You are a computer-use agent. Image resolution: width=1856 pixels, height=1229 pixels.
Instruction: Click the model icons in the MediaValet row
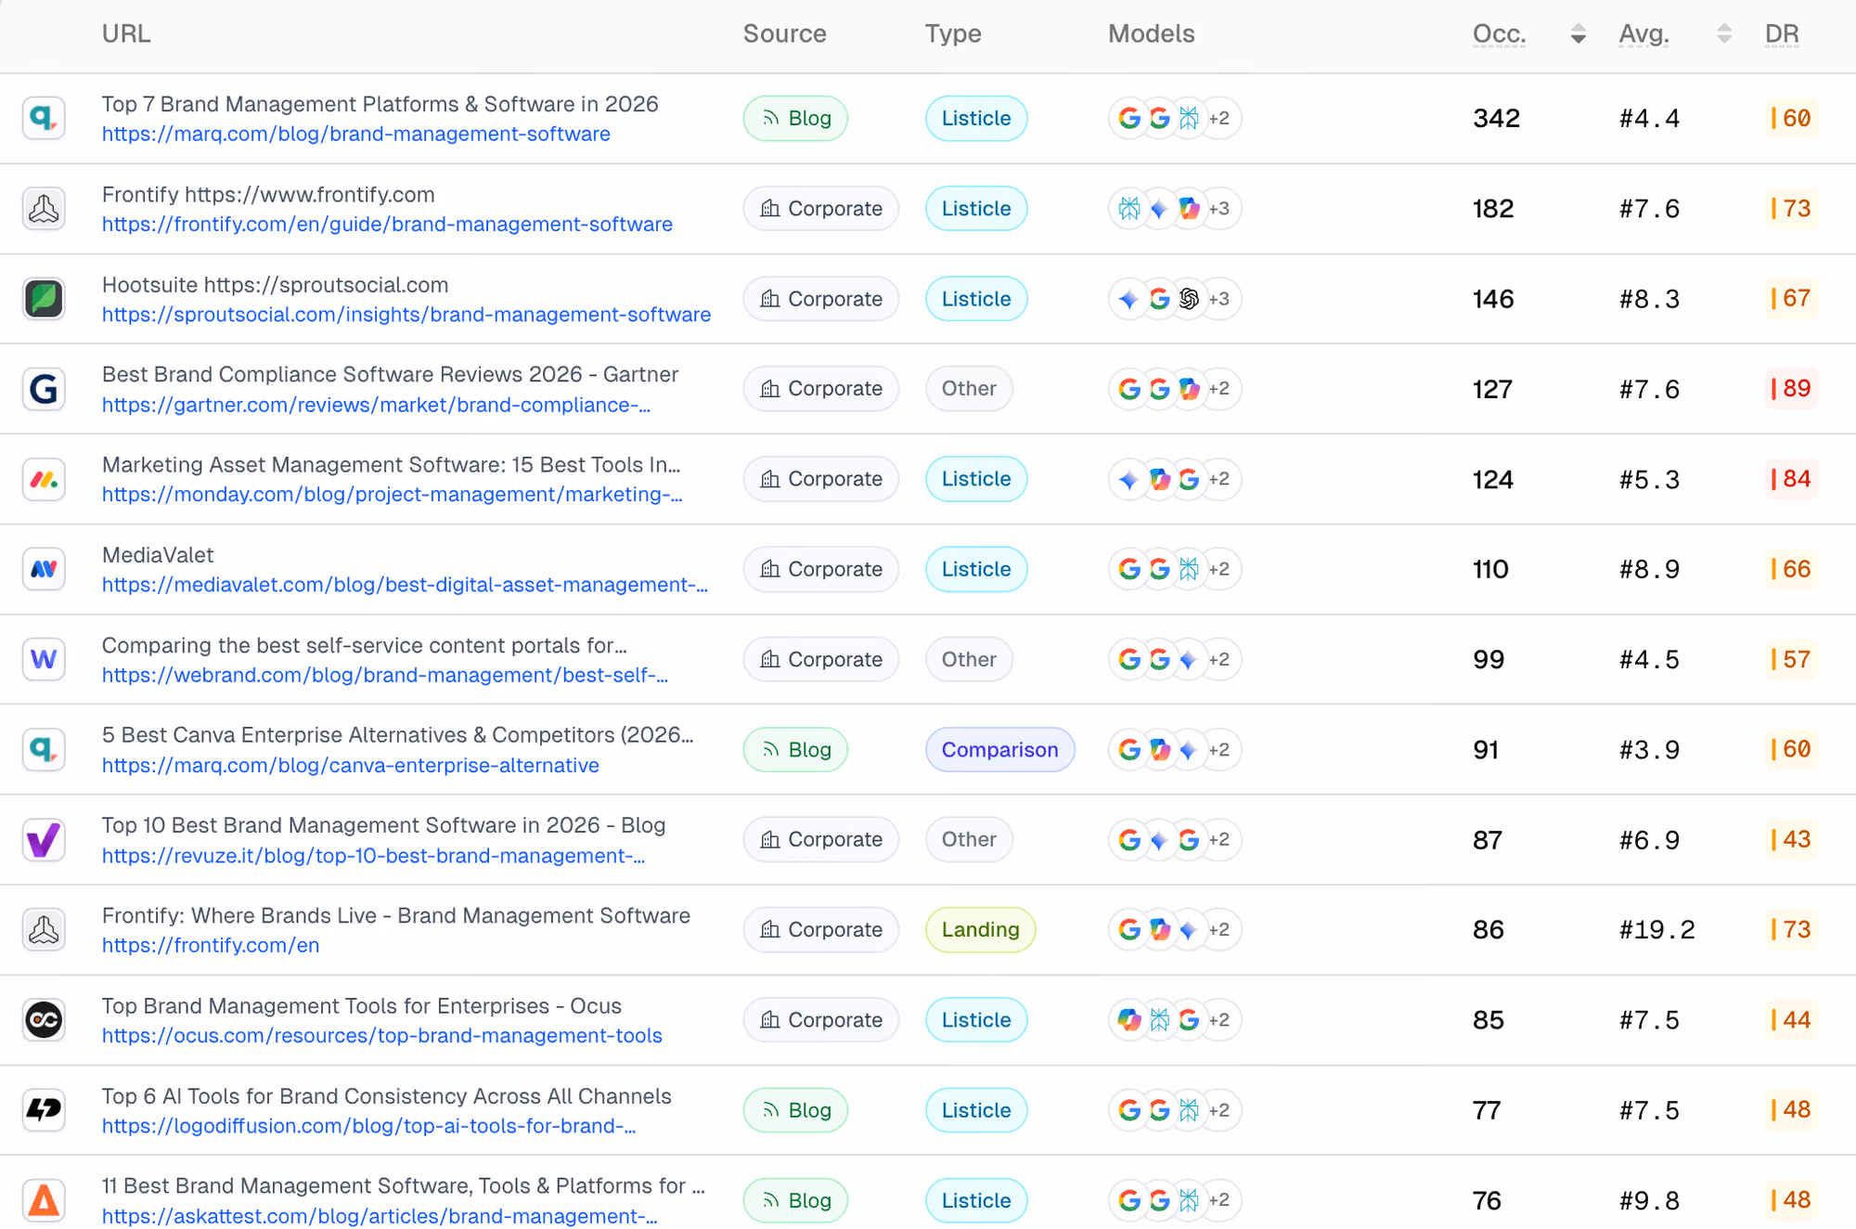pos(1175,569)
